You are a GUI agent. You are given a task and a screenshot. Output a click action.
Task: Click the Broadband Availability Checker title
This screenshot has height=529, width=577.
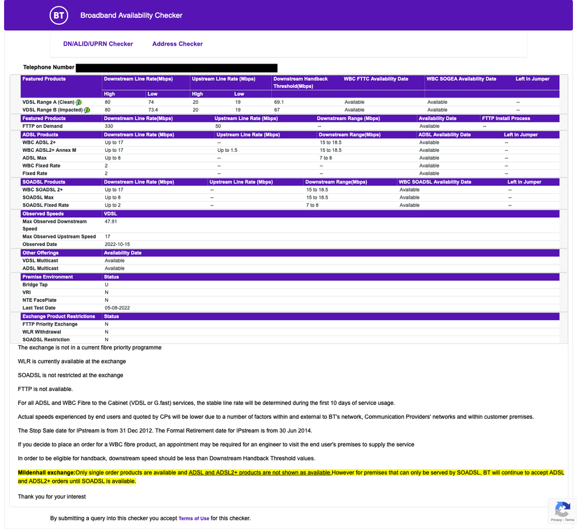pos(131,16)
